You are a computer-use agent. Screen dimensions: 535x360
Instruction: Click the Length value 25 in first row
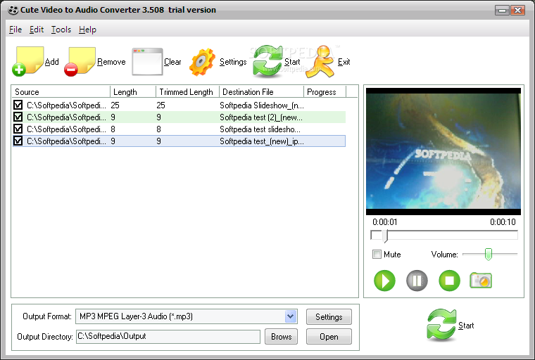pos(115,105)
